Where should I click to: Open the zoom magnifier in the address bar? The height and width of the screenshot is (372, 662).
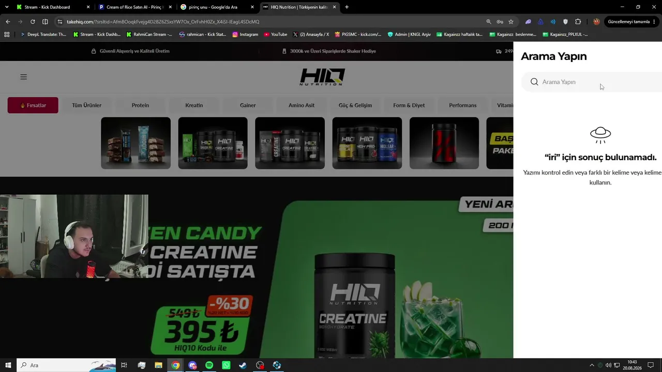(489, 22)
